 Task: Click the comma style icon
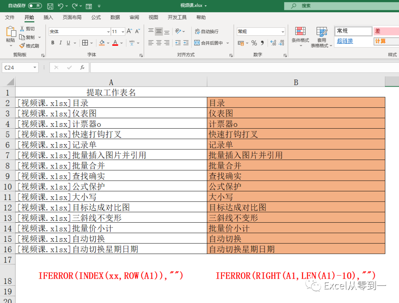point(262,43)
